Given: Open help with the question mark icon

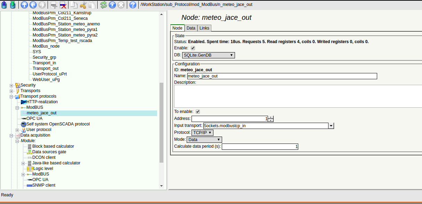Looking at the screenshot, I should tap(132, 5).
